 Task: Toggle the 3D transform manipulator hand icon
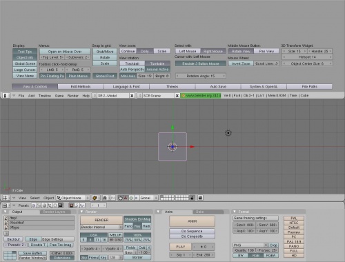120,198
